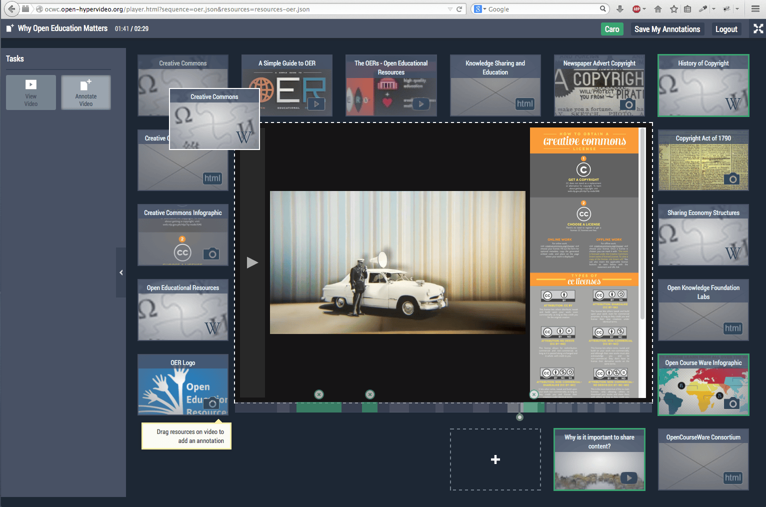The width and height of the screenshot is (766, 507).
Task: Click the browser reload icon
Action: (459, 9)
